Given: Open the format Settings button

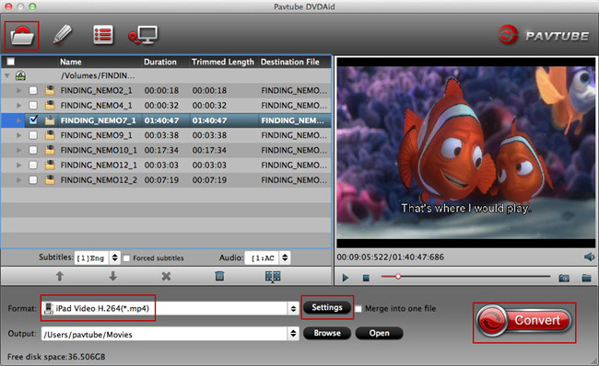Looking at the screenshot, I should (327, 307).
